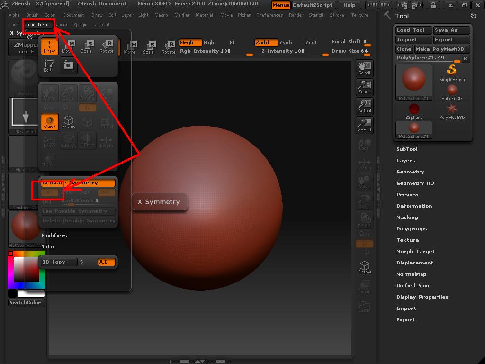Toggle Zadd sculpting mode
This screenshot has height=364, width=485.
(x=266, y=43)
